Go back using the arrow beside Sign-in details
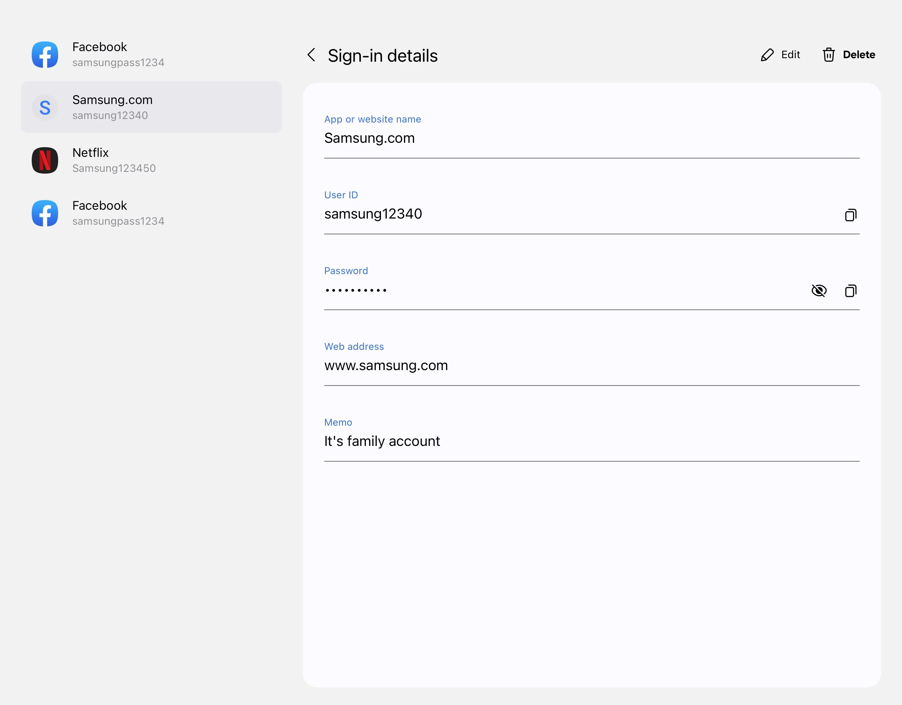The image size is (902, 705). [312, 55]
